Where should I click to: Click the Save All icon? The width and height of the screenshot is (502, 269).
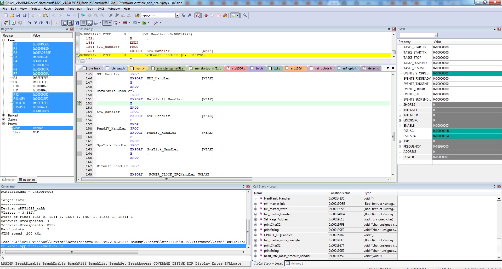click(25, 15)
